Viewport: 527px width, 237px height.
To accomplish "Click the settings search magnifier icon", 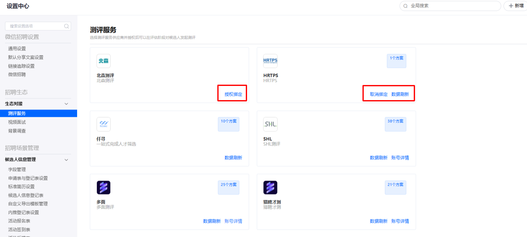I will 66,26.
